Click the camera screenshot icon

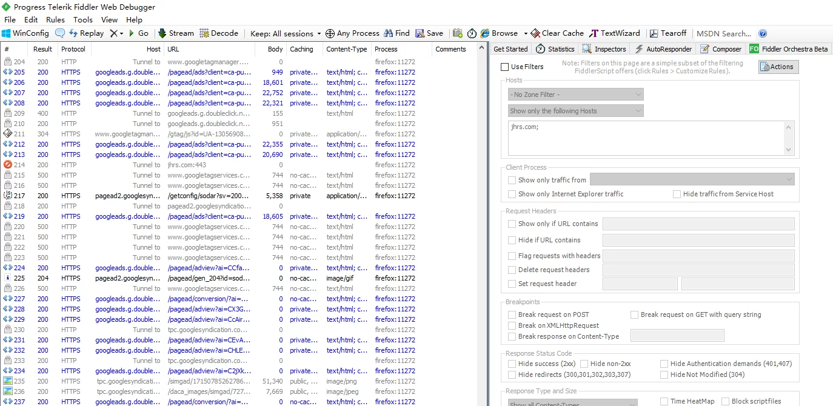(x=458, y=33)
